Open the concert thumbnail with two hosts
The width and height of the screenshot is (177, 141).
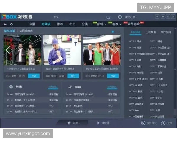[22, 50]
